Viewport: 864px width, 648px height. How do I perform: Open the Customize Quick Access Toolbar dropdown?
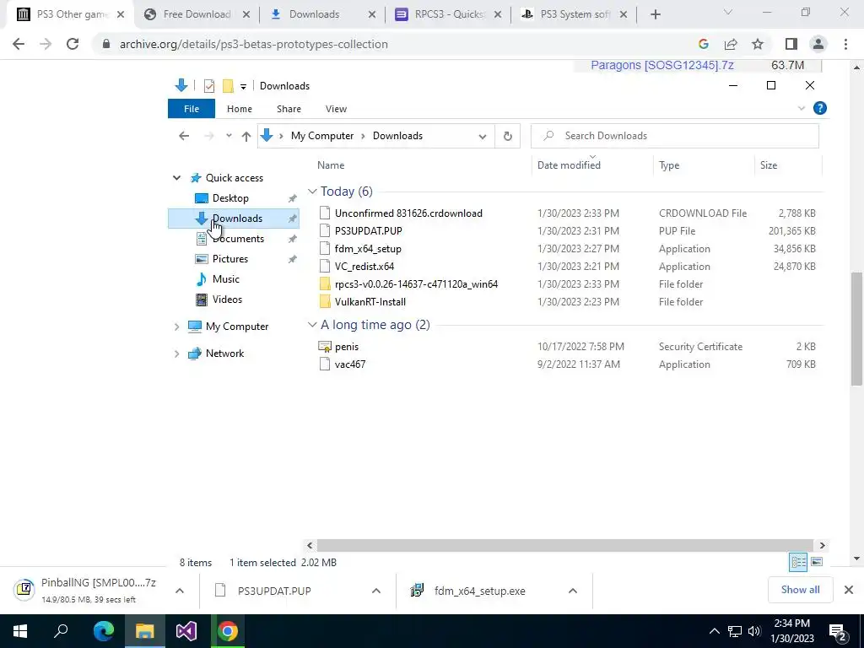tap(243, 87)
